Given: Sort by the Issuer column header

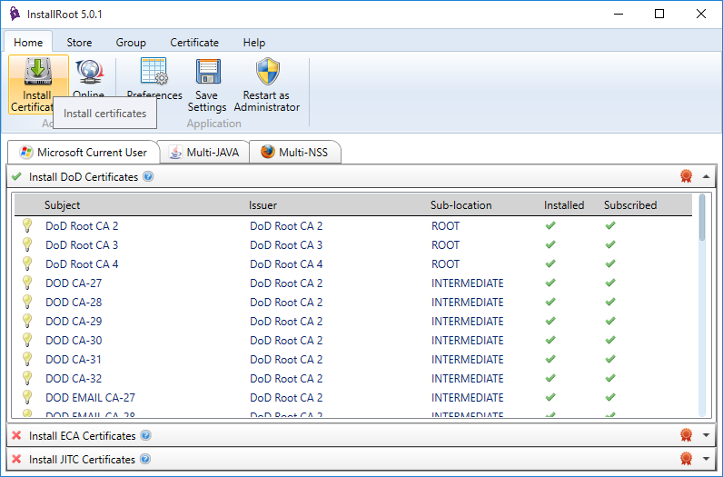Looking at the screenshot, I should point(262,205).
